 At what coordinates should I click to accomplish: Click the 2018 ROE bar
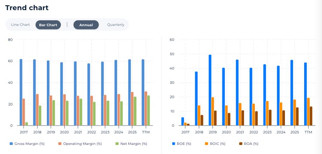pyautogui.click(x=196, y=99)
